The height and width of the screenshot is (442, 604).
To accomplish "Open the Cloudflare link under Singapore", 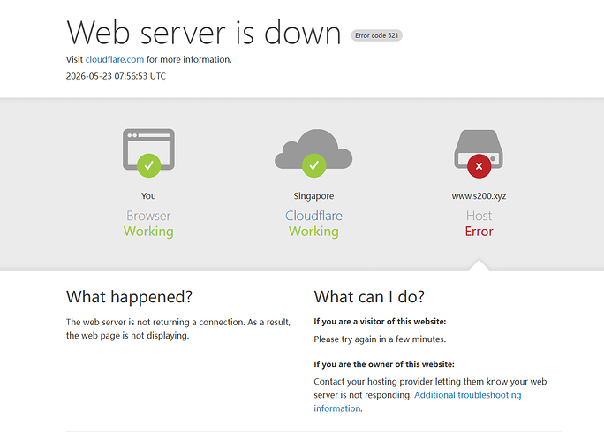I will pos(313,216).
